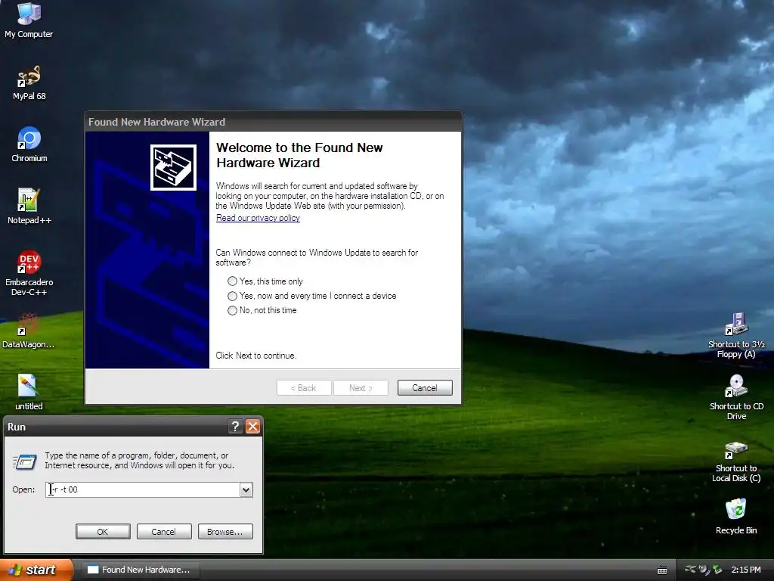This screenshot has height=581, width=774.
Task: Switch to Found New Hardware taskbar item
Action: [140, 570]
